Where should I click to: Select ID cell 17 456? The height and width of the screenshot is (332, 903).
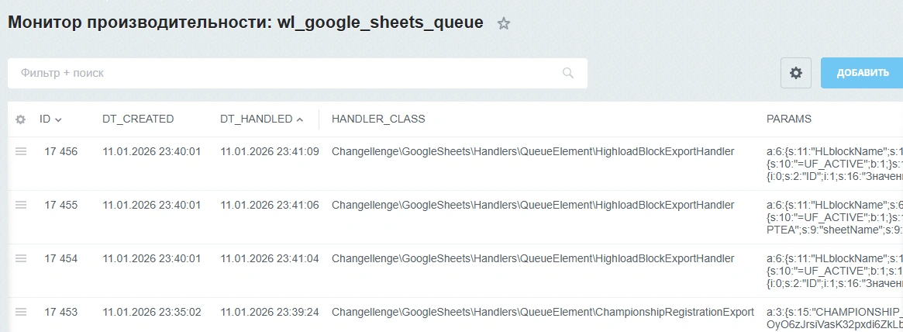61,152
